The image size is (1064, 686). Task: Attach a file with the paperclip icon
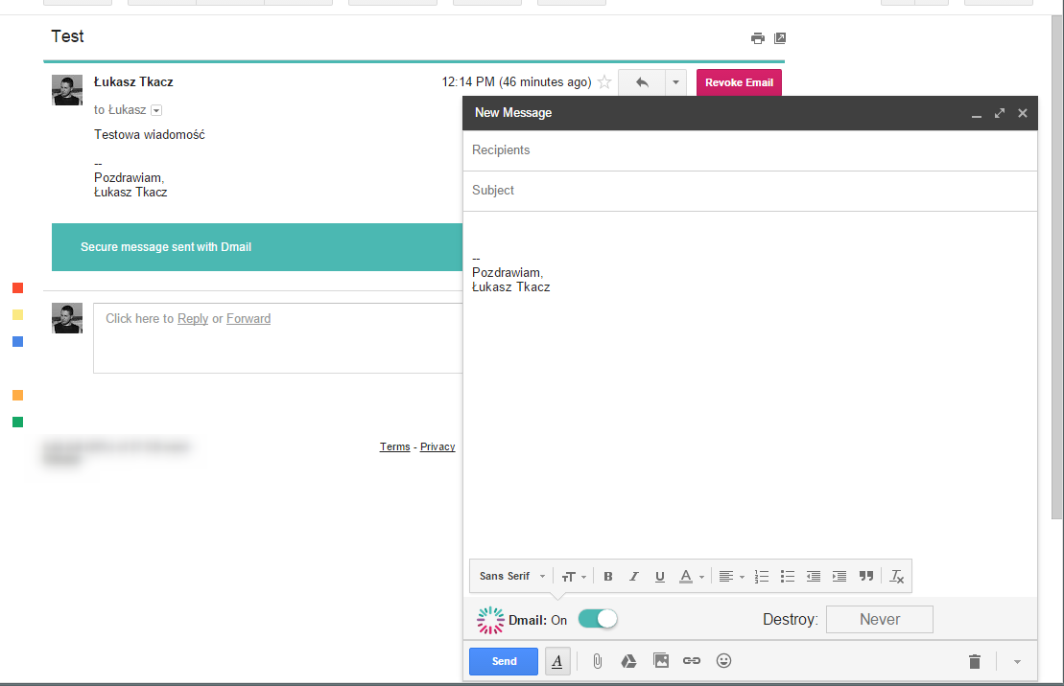[x=597, y=661]
